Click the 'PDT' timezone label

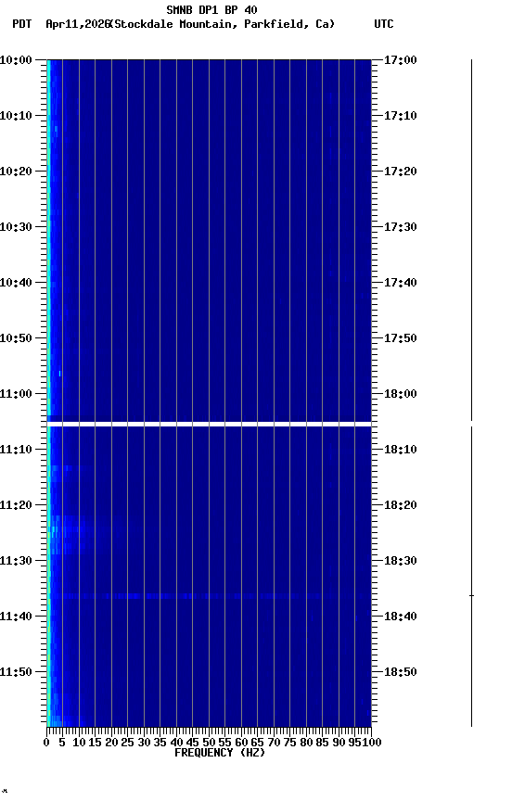pos(22,24)
